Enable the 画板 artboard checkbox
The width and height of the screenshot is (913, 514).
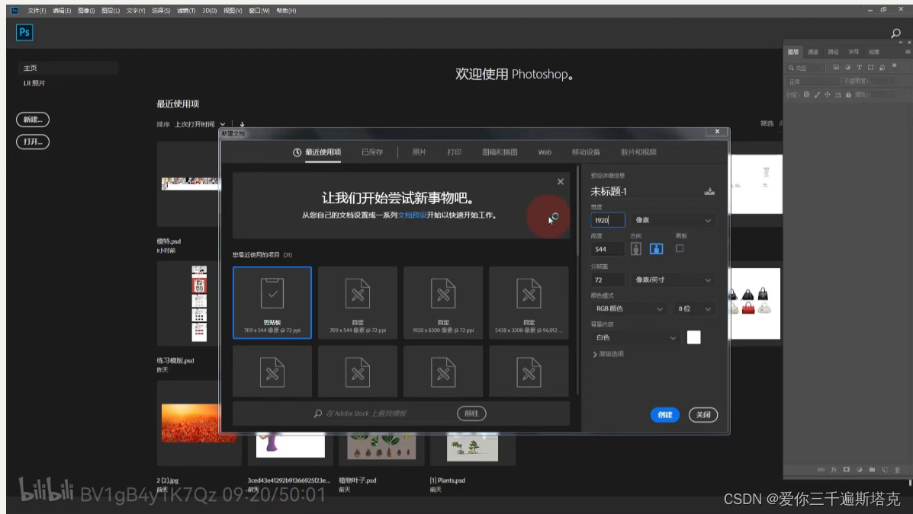click(x=680, y=248)
